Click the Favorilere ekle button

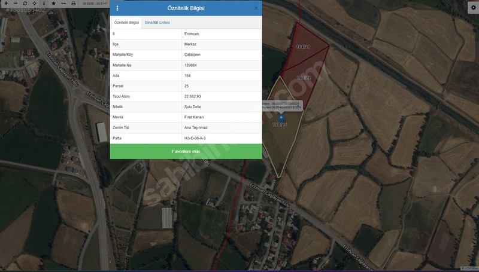point(186,152)
